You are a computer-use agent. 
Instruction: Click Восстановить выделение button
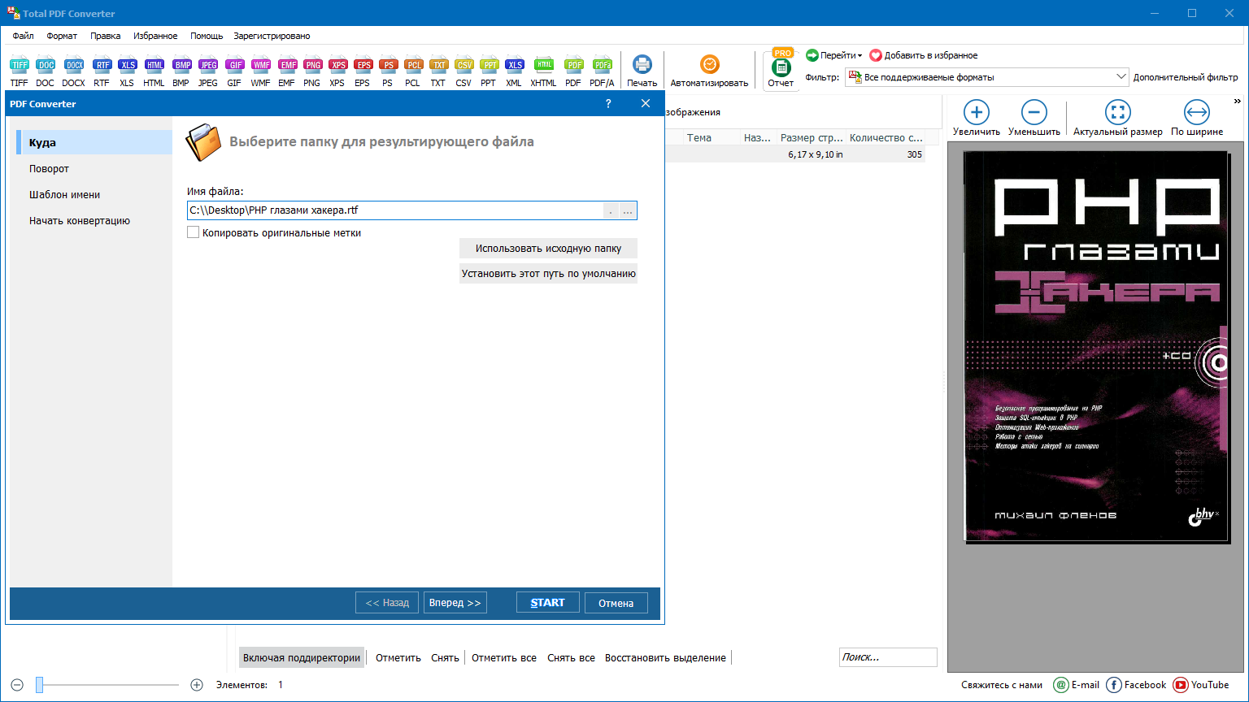click(x=665, y=658)
